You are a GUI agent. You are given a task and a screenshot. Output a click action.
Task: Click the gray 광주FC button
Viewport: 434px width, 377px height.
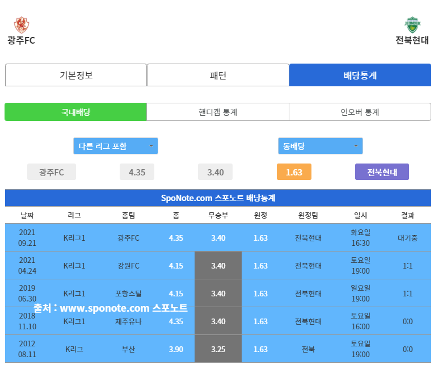click(52, 172)
